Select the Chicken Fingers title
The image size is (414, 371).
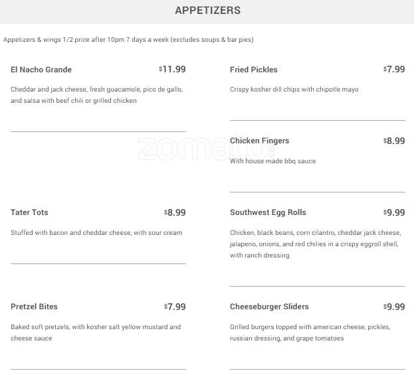pos(259,141)
